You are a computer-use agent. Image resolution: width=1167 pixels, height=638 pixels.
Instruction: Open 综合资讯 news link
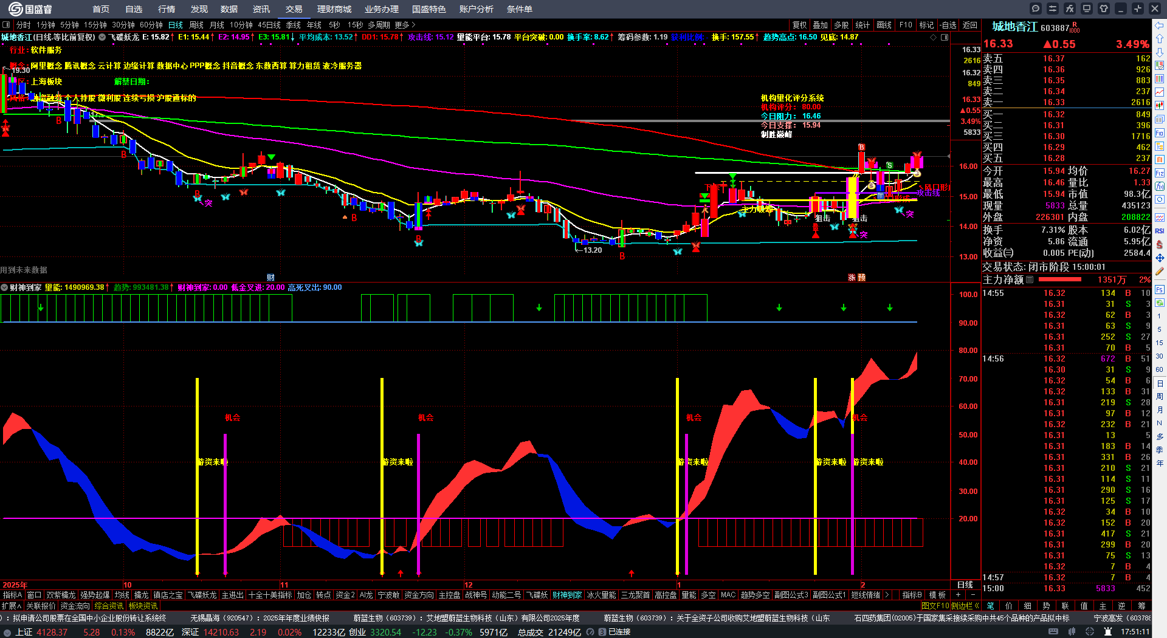109,606
